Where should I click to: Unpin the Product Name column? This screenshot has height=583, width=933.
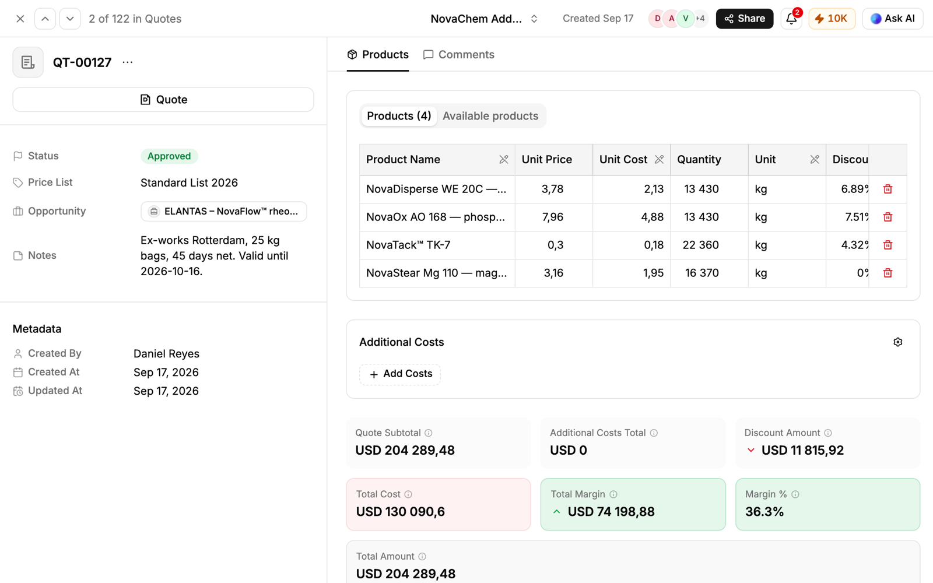[504, 160]
